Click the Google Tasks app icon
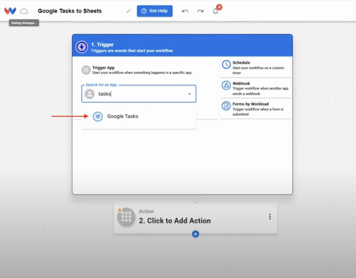The height and width of the screenshot is (278, 356). click(98, 117)
